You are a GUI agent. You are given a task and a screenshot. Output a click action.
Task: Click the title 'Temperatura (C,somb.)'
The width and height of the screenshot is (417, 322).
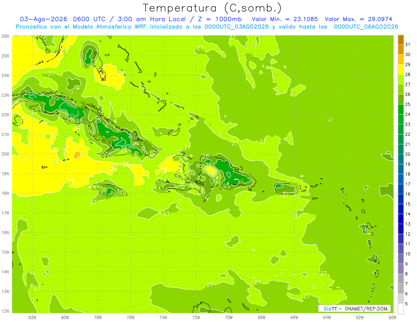coord(212,8)
